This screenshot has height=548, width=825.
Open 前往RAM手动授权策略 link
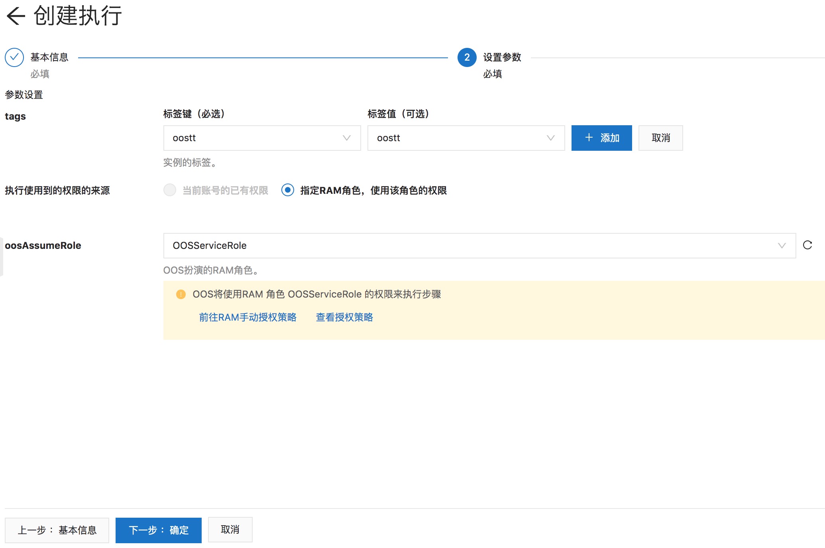(x=248, y=317)
